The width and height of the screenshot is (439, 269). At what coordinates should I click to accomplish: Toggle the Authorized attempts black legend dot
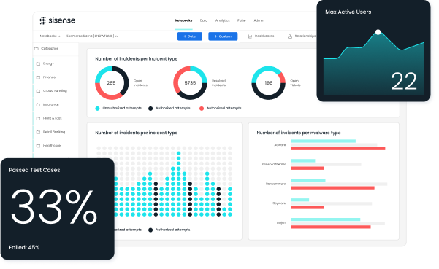pos(150,109)
